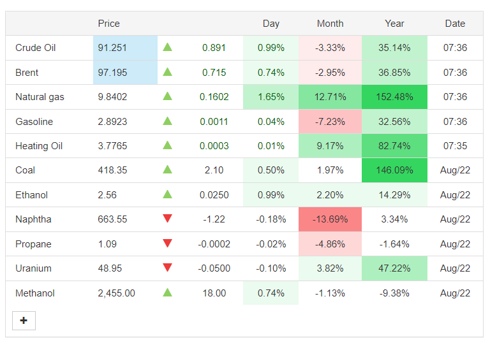Select the Heating Oil price 3.7765
The height and width of the screenshot is (343, 490).
click(x=112, y=146)
